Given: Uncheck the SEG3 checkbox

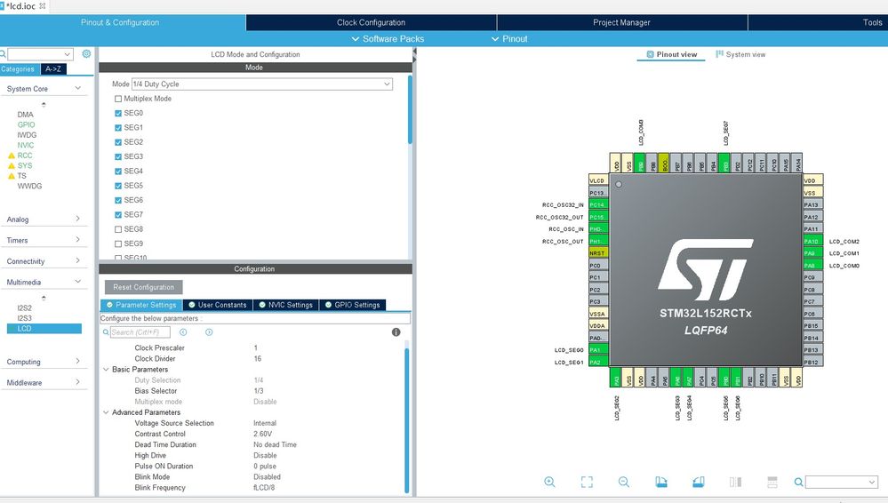Looking at the screenshot, I should (118, 157).
